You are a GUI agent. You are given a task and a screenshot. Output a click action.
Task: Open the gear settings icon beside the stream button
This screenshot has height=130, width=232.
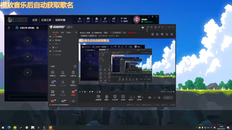pos(159,98)
